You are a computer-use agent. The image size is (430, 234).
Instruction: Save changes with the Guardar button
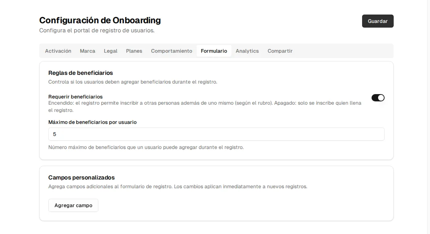click(x=378, y=21)
